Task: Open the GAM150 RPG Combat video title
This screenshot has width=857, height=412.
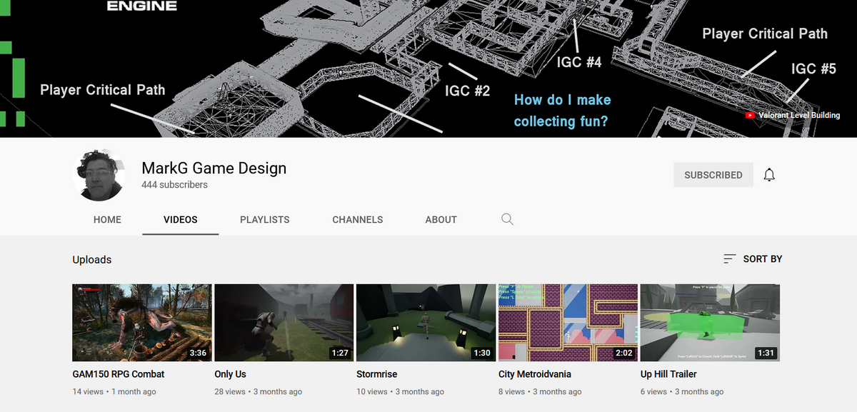Action: pyautogui.click(x=119, y=374)
